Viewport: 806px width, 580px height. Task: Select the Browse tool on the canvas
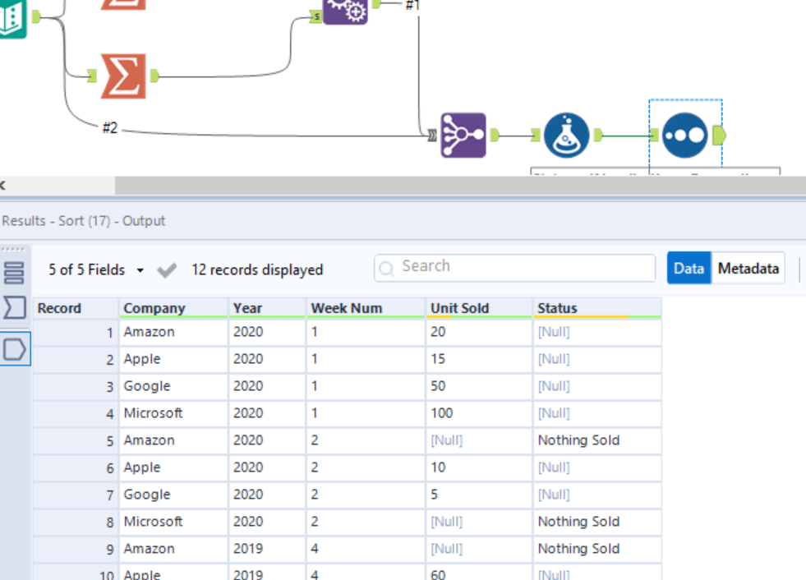click(x=686, y=133)
